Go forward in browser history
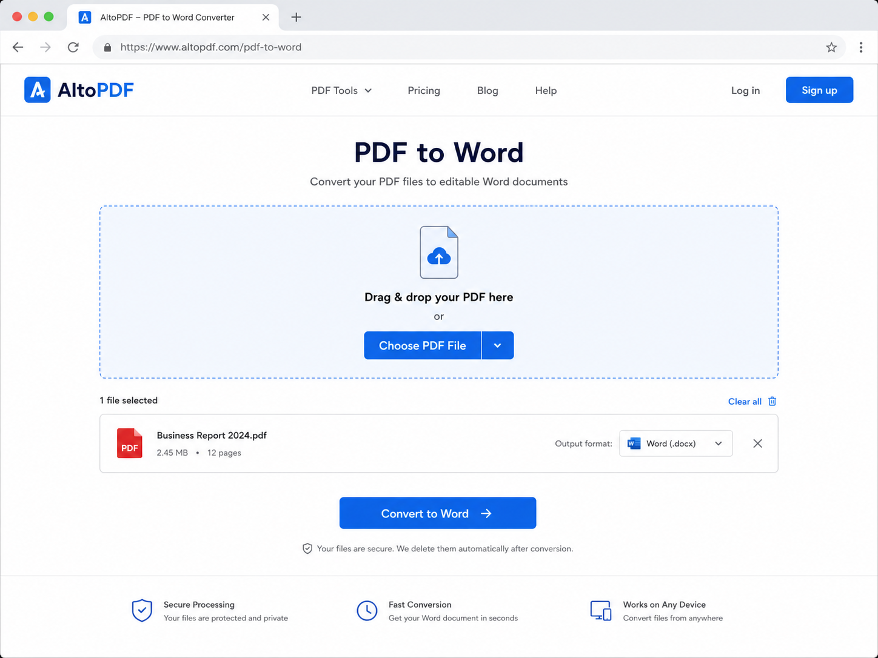Image resolution: width=878 pixels, height=658 pixels. 45,47
